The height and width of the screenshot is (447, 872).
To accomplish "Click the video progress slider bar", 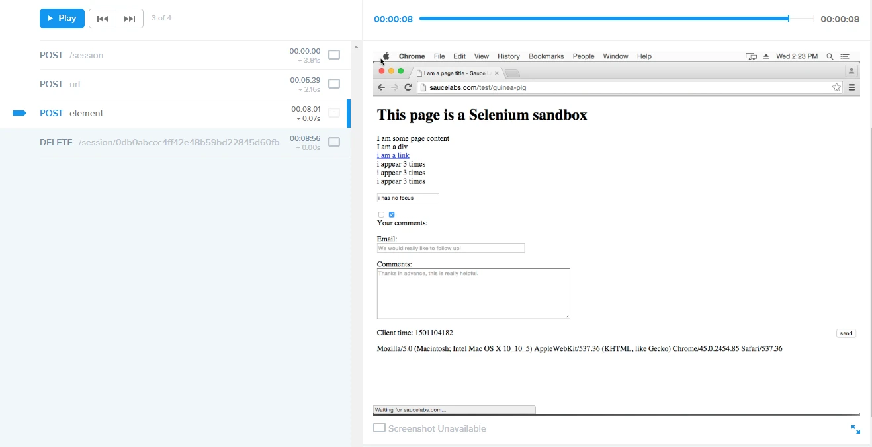I will coord(617,19).
